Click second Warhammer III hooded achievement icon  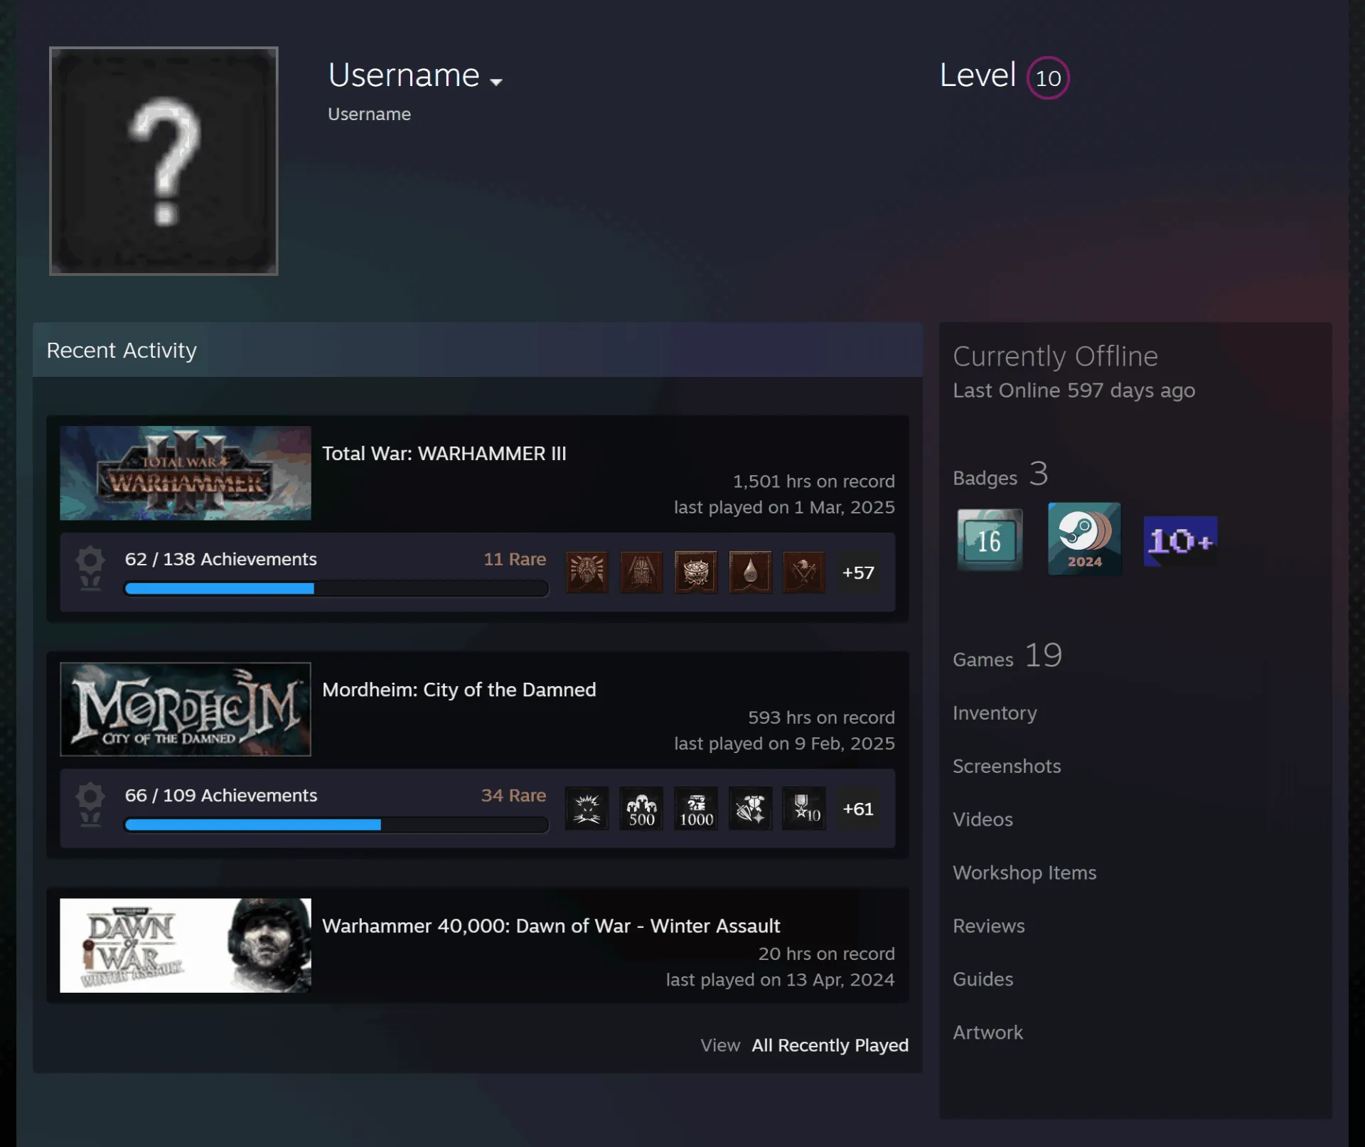pyautogui.click(x=641, y=572)
